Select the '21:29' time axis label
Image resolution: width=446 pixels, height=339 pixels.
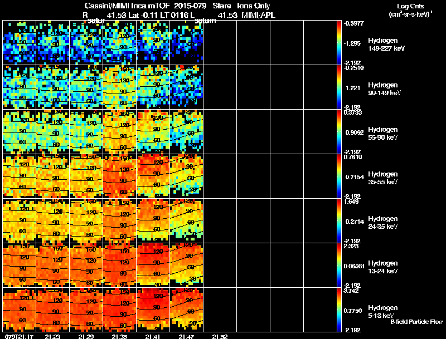coord(86,336)
